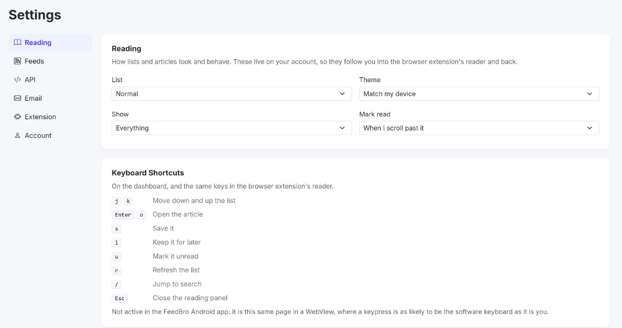Click the text 'Jump to search'
The image size is (622, 328).
[177, 284]
